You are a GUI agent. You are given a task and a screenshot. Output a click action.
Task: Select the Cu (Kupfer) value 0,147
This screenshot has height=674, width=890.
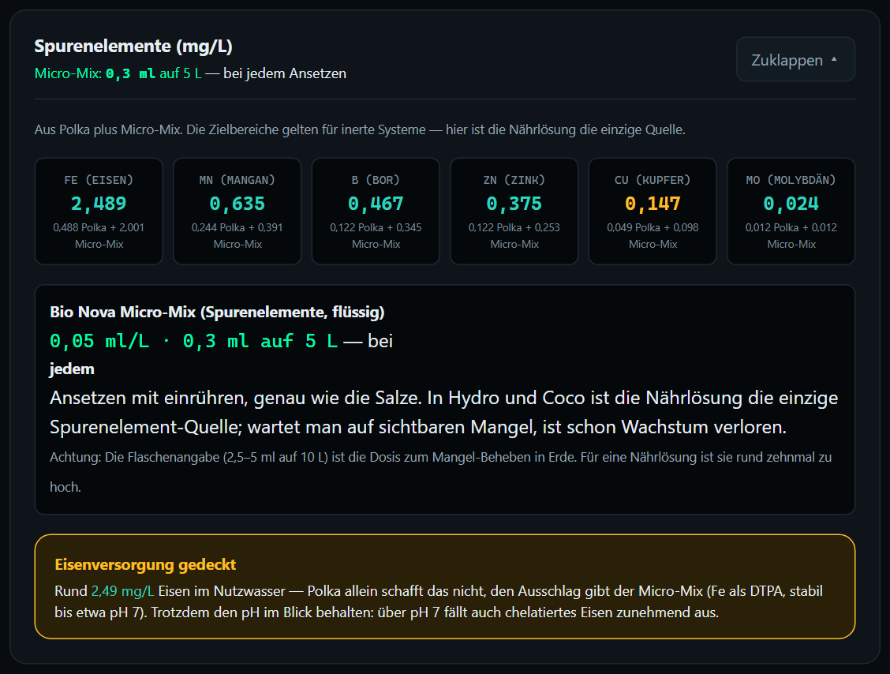[653, 204]
